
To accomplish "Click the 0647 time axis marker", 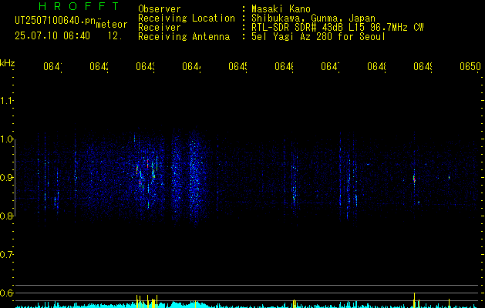I will [330, 66].
